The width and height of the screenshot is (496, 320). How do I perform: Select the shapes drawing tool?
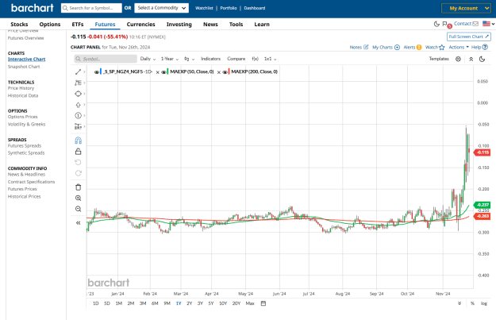tap(78, 94)
